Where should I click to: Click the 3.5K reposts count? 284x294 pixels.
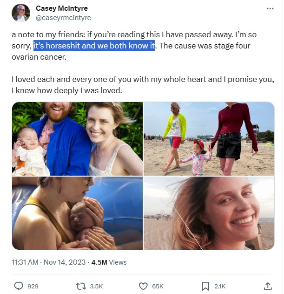point(96,286)
